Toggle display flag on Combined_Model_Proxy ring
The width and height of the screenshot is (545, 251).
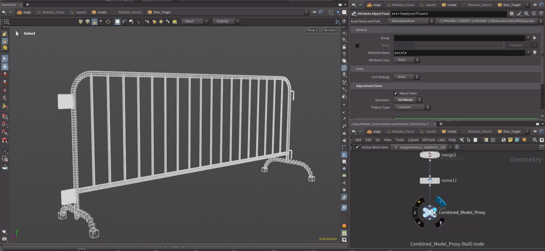pos(440,201)
